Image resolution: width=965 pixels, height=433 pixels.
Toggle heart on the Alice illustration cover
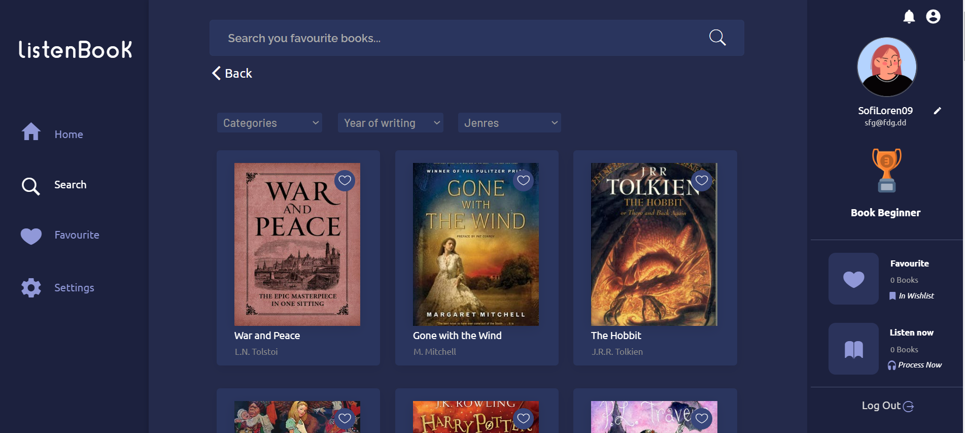click(x=344, y=418)
